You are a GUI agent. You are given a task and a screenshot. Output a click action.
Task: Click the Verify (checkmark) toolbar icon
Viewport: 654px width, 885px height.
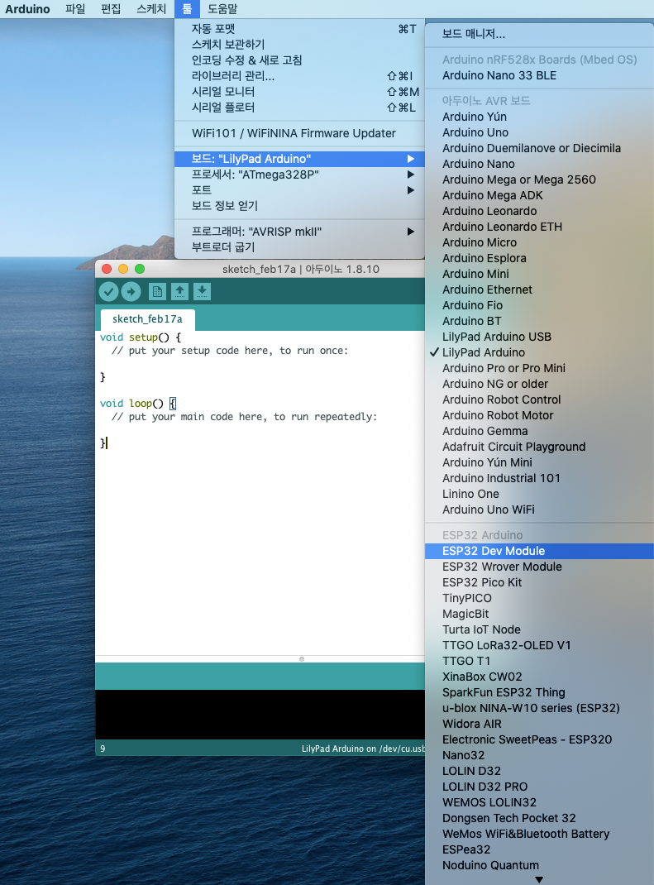tap(109, 292)
